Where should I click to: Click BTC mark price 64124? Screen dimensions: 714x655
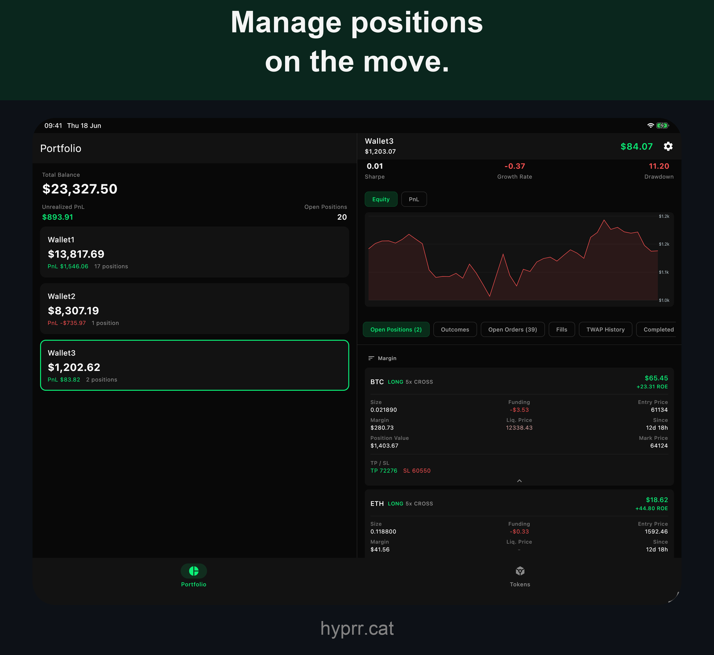(x=659, y=446)
